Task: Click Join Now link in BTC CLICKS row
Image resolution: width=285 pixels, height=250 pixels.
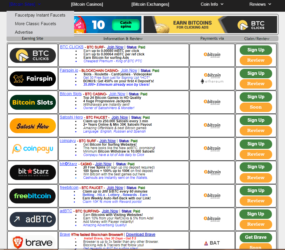Action: pyautogui.click(x=115, y=47)
